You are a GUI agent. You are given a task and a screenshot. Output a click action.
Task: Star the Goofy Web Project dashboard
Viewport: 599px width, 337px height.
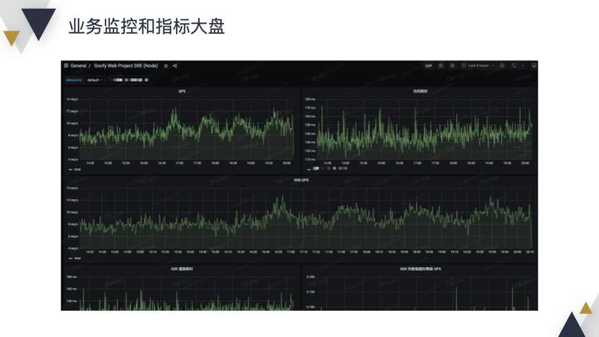pos(166,66)
